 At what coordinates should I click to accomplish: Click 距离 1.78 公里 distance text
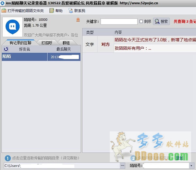(35, 25)
